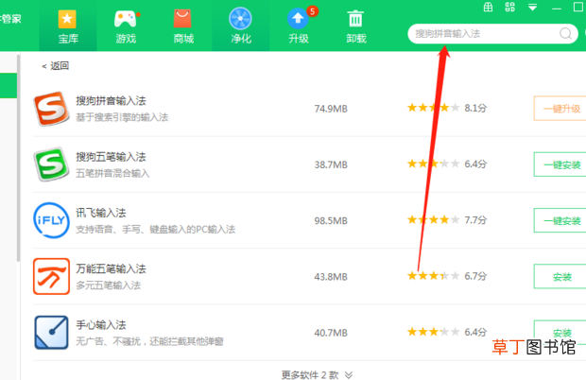Switch to the 游戏 gamepad tab
This screenshot has height=380, width=586.
click(126, 26)
